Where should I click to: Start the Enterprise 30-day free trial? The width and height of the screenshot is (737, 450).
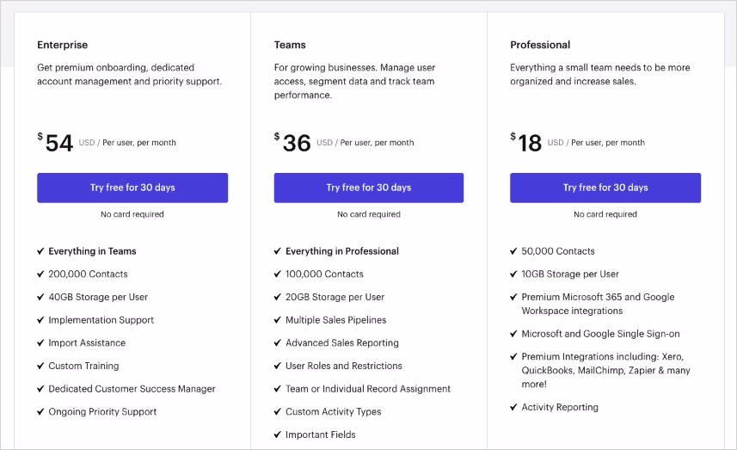coord(132,188)
